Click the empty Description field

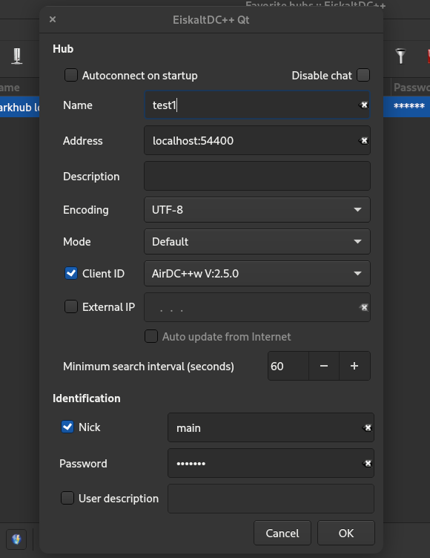coord(257,176)
